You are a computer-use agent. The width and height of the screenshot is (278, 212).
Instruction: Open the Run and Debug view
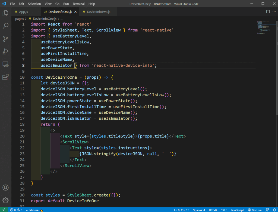pos(5,51)
